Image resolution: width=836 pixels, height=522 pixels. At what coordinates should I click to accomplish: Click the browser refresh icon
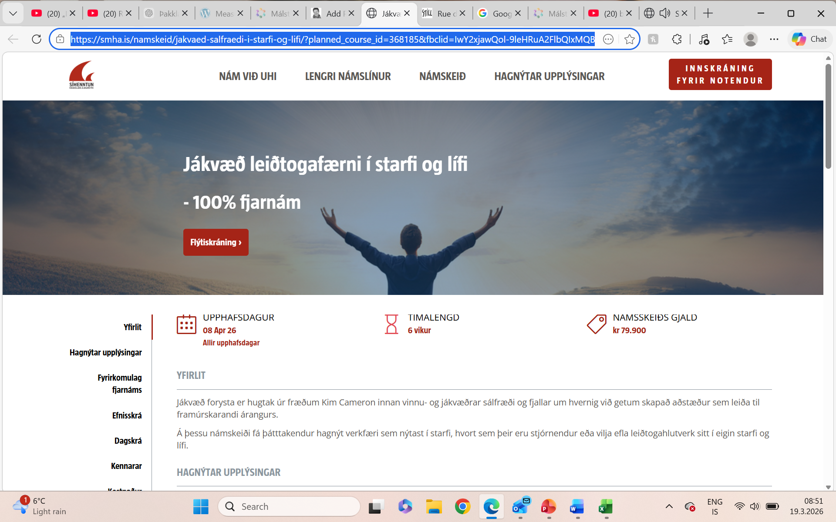pyautogui.click(x=37, y=39)
